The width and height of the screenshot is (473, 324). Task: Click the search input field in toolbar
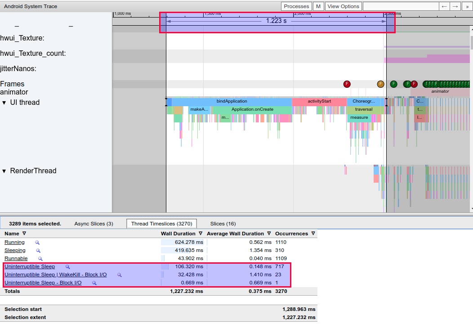[x=400, y=6]
